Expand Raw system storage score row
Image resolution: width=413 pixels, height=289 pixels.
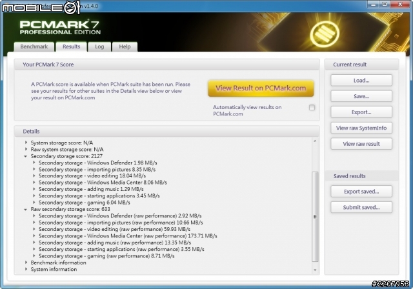(x=26, y=149)
